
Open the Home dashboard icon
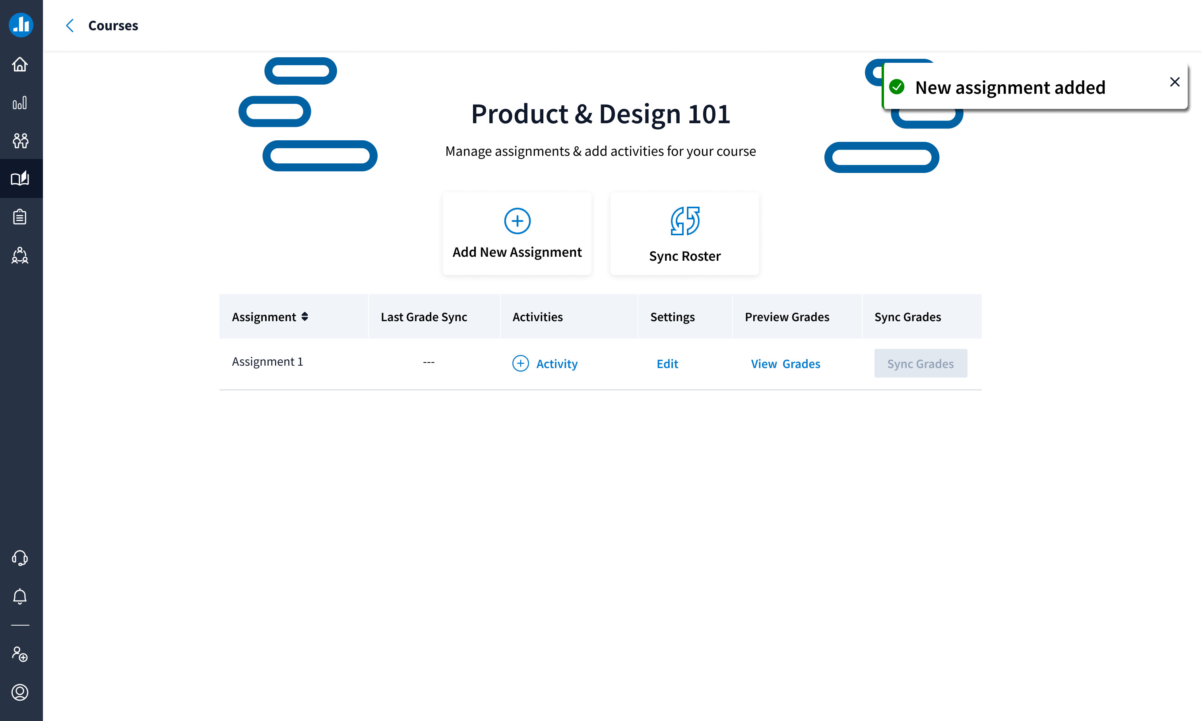[20, 64]
